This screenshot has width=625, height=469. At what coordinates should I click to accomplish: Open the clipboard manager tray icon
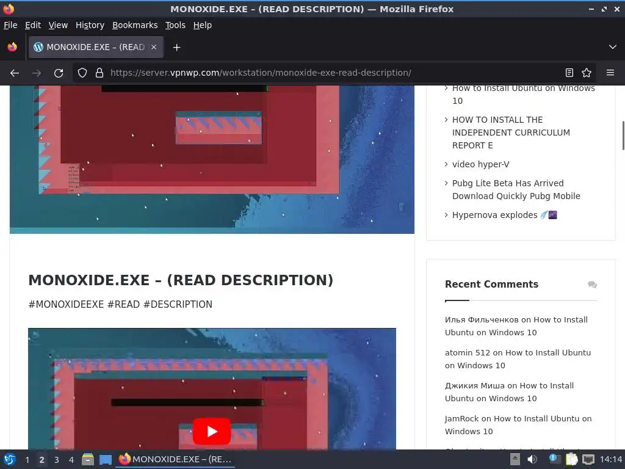pyautogui.click(x=571, y=459)
